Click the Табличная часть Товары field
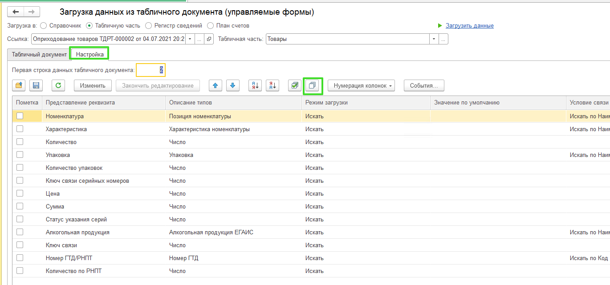610x285 pixels. pyautogui.click(x=348, y=39)
